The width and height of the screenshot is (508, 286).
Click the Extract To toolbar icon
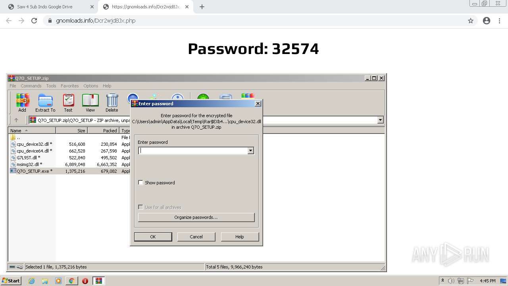point(45,103)
